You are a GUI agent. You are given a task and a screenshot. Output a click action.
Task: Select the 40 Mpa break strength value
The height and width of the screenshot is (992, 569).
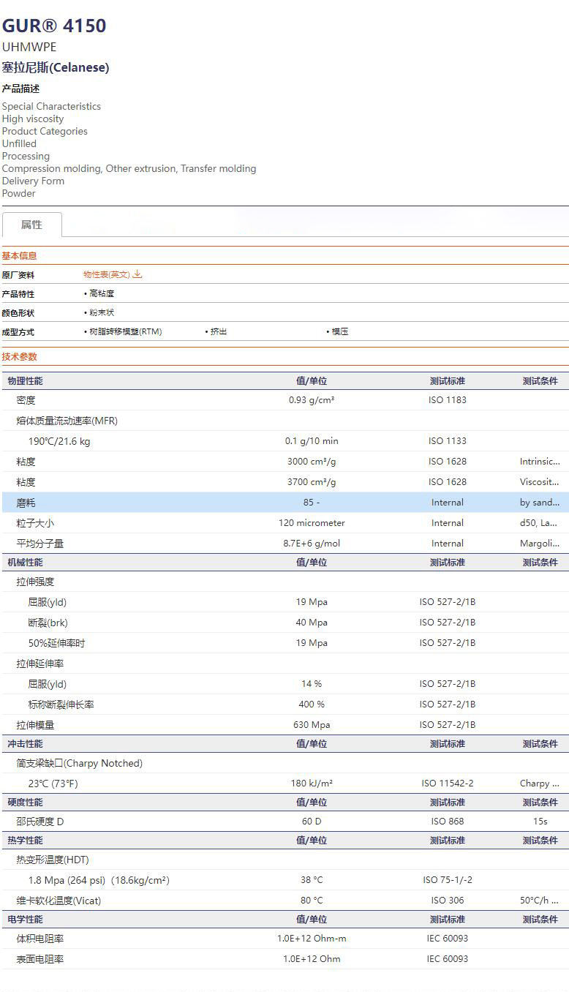(312, 623)
